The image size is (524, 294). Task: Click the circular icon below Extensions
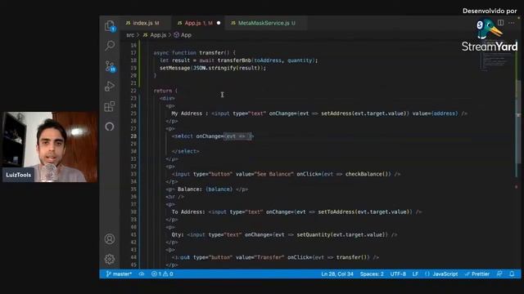(110, 127)
